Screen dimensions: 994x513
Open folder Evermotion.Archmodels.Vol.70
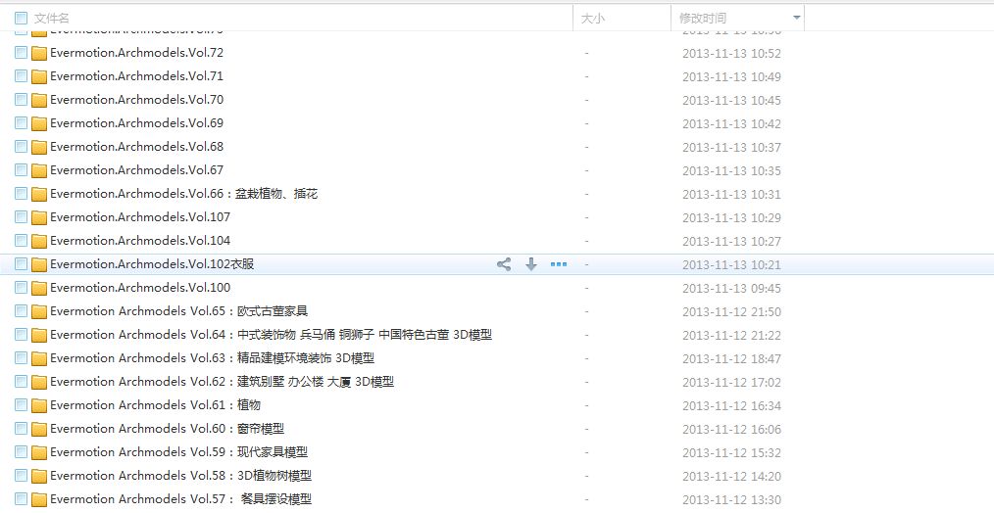137,100
